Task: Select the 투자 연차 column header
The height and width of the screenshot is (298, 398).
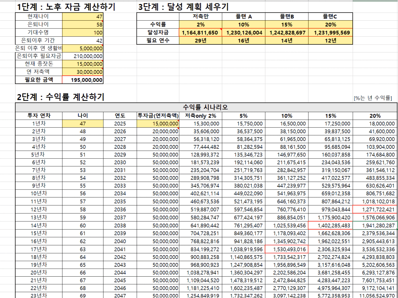Action: coord(39,115)
